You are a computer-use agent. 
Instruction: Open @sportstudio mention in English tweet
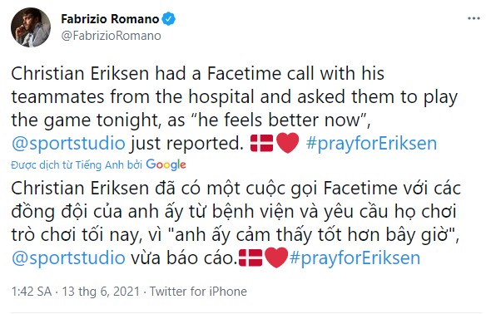[68, 144]
